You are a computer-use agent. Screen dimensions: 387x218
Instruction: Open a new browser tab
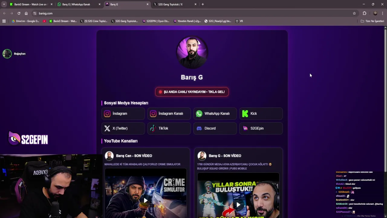coord(203,4)
